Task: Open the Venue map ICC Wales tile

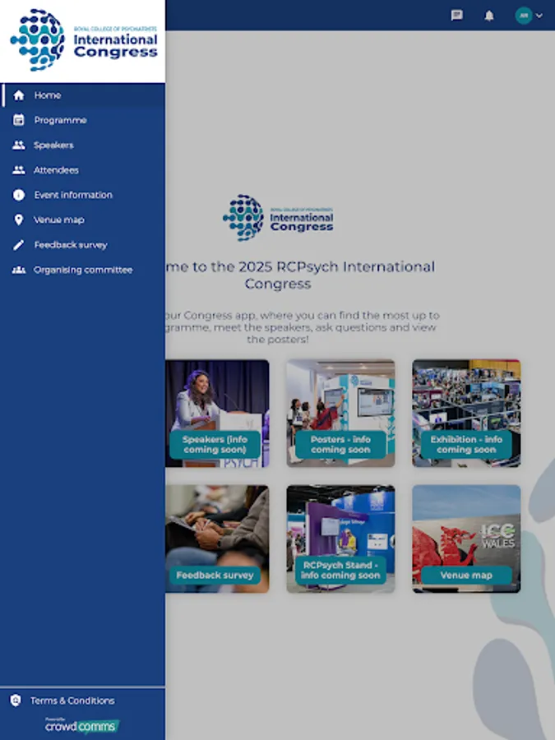Action: coord(466,539)
